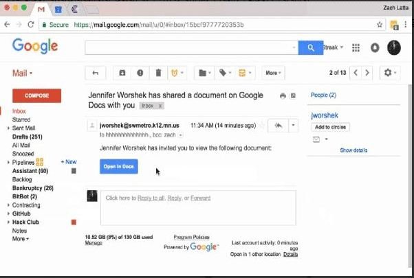Click + New next to Pipelines
The height and width of the screenshot is (278, 414).
click(x=69, y=162)
